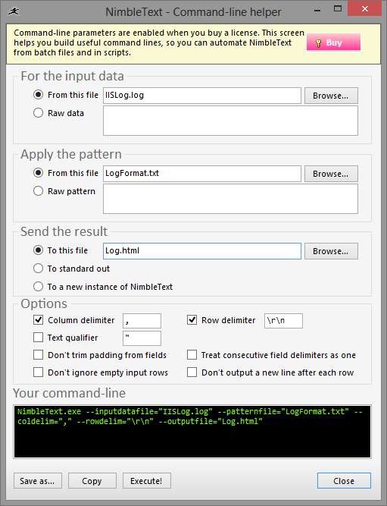Enable Treat consecutive field delimiters as one
Image resolution: width=387 pixels, height=506 pixels.
pyautogui.click(x=192, y=355)
